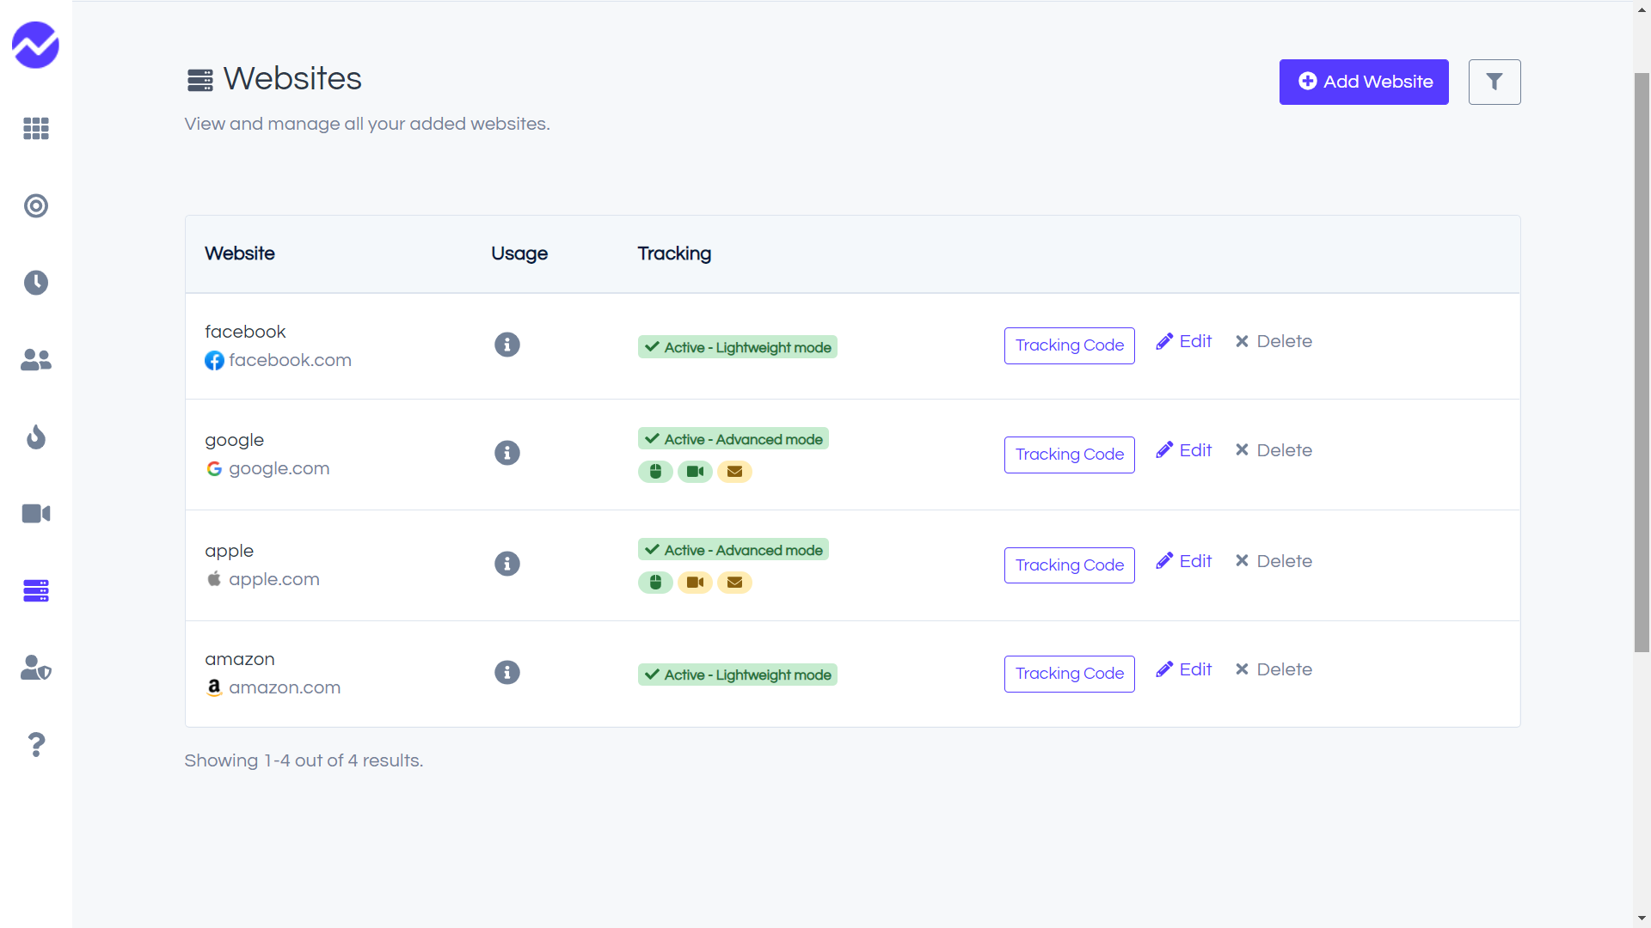This screenshot has width=1651, height=928.
Task: Click the filter funnel button
Action: (x=1494, y=82)
